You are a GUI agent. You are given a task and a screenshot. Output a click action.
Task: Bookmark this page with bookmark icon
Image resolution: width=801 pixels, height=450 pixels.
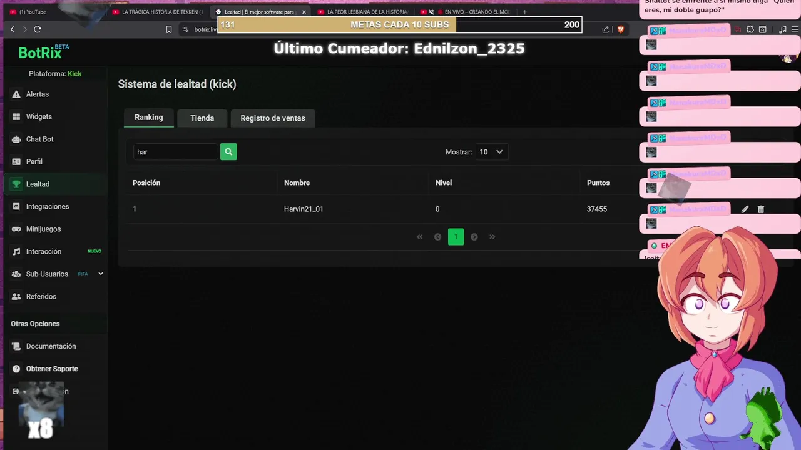pos(169,29)
